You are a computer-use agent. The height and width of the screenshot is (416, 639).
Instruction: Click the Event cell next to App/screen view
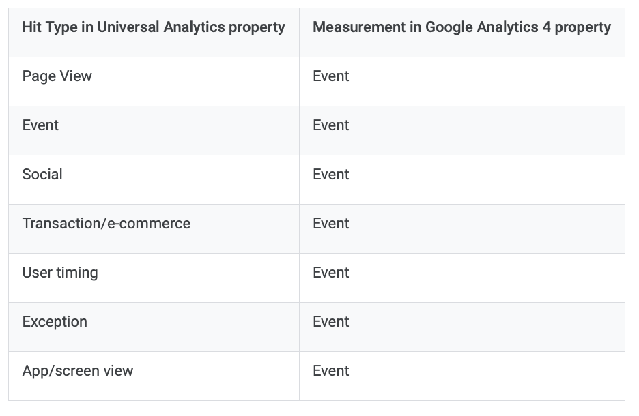tap(461, 376)
